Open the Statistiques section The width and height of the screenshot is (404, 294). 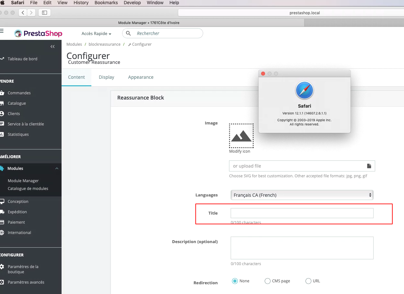(17, 134)
